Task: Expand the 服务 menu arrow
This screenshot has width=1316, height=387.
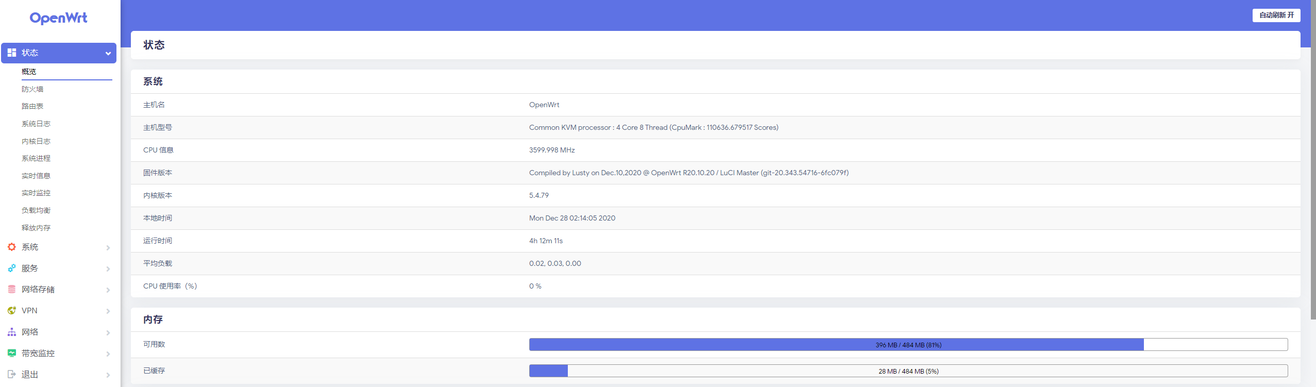Action: click(108, 268)
